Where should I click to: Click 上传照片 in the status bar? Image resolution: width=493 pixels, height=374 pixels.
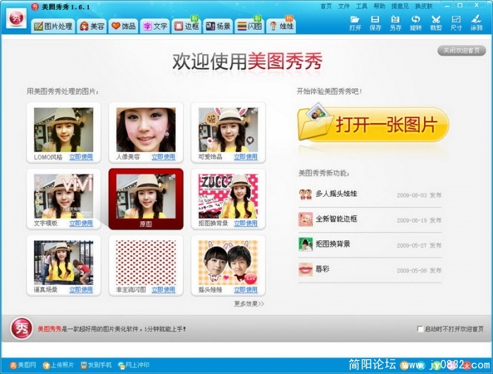tap(58, 365)
